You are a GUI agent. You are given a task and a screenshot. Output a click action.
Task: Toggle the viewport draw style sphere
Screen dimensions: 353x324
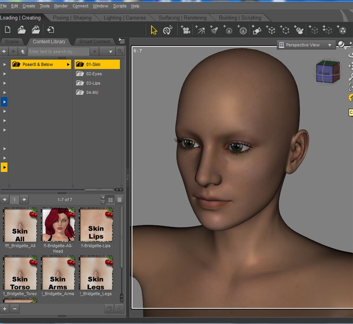[x=341, y=45]
